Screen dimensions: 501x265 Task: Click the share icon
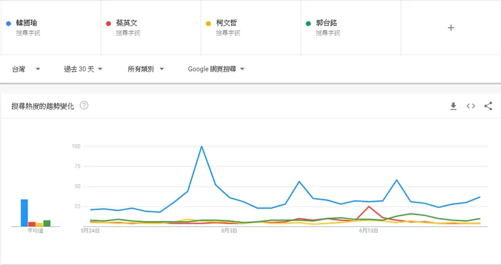[488, 107]
